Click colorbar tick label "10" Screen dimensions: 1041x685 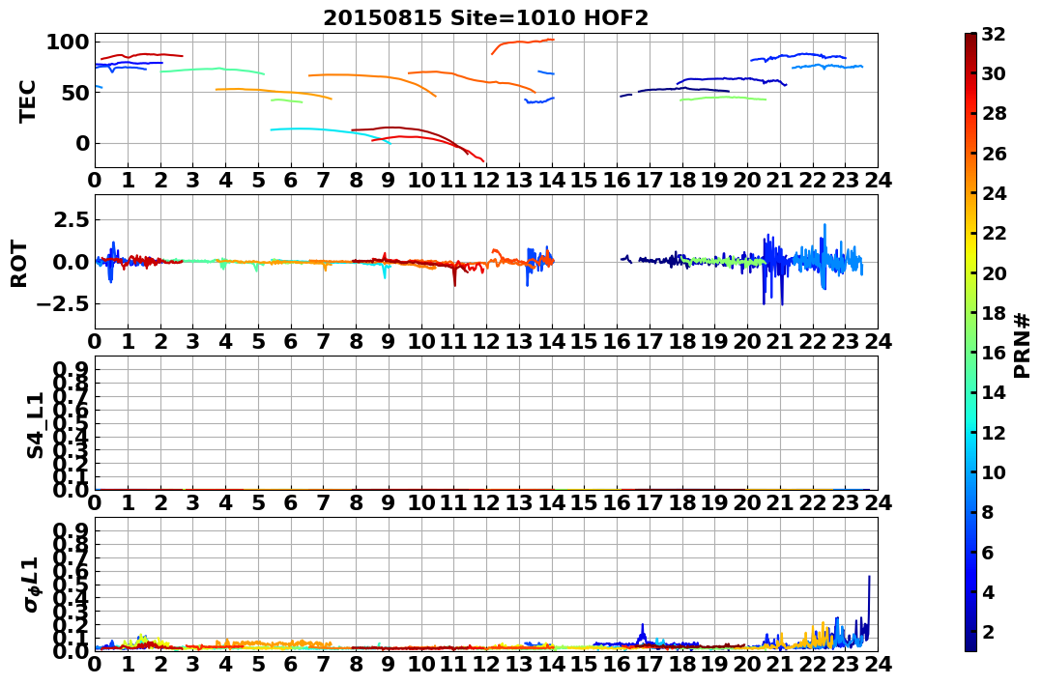pyautogui.click(x=994, y=471)
